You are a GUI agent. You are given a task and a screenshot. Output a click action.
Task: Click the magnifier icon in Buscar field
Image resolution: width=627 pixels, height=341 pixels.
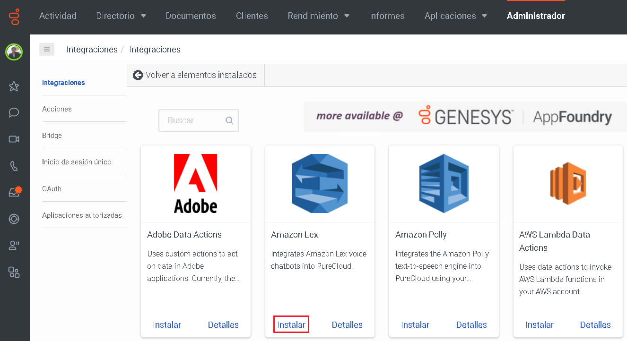click(x=230, y=120)
